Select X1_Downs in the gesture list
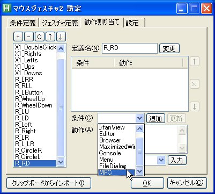Viewport: 215px width, 194px height. click(x=35, y=73)
